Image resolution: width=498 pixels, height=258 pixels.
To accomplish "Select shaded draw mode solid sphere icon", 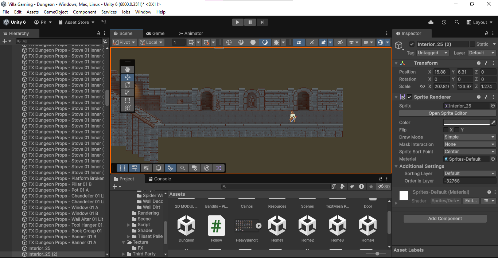I will pos(253,42).
